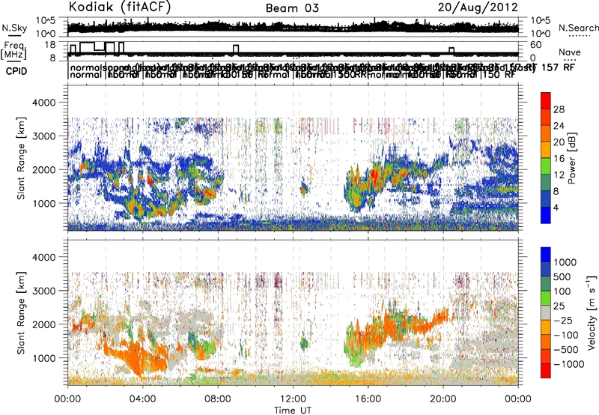This screenshot has width=599, height=415.
Task: Click the "100" tick on the velocity colorbar
Action: (562, 291)
